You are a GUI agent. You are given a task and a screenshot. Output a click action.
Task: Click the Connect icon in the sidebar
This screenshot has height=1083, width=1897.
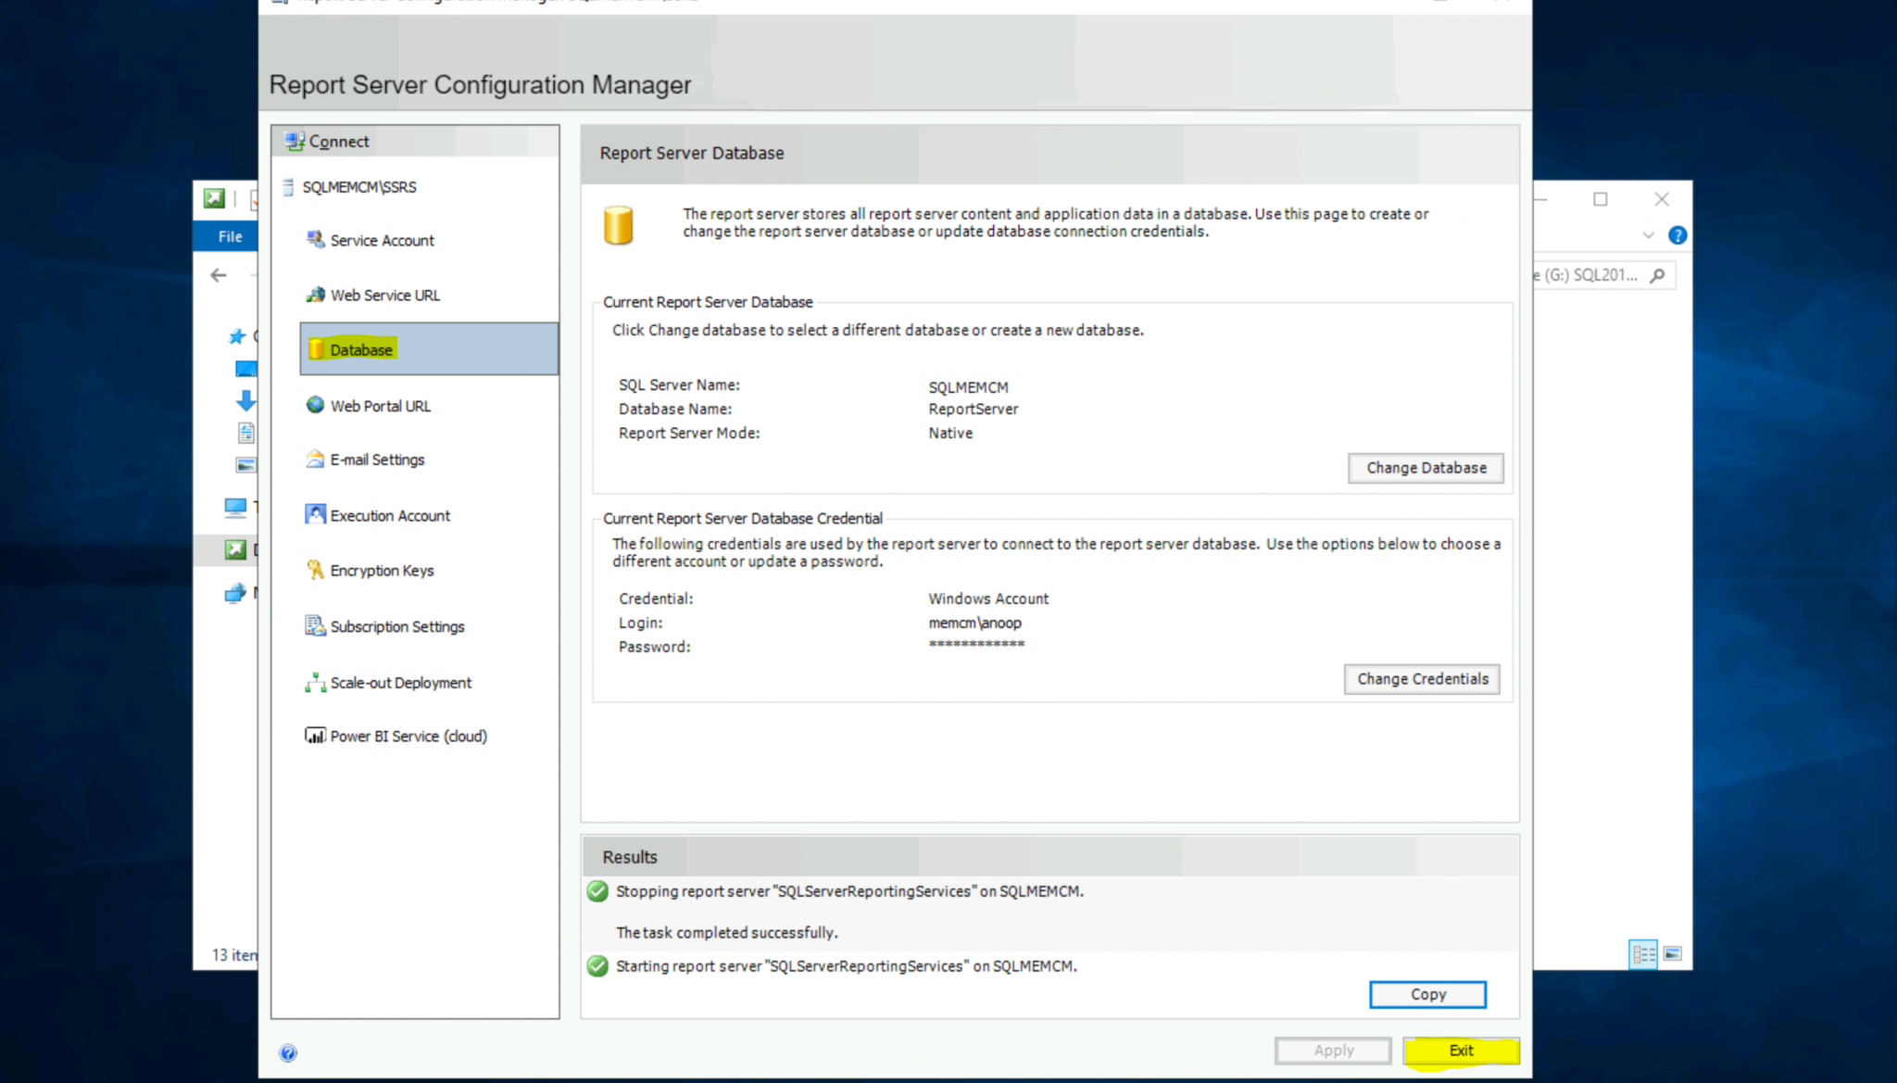tap(295, 141)
